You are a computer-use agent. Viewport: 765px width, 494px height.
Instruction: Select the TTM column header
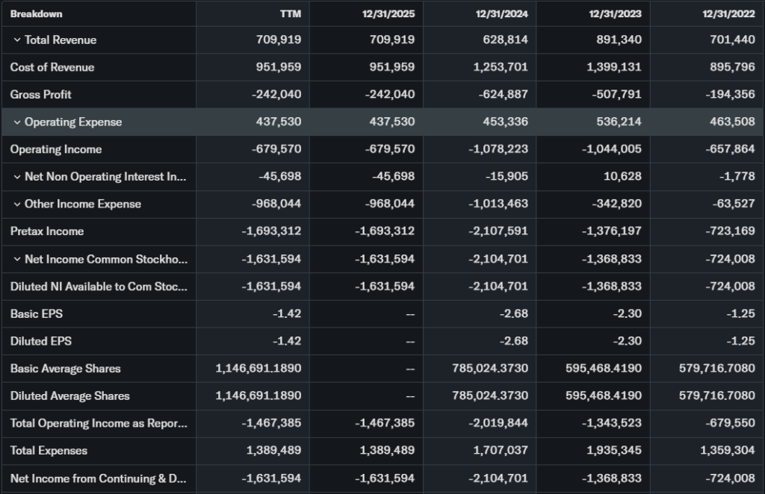pos(290,14)
